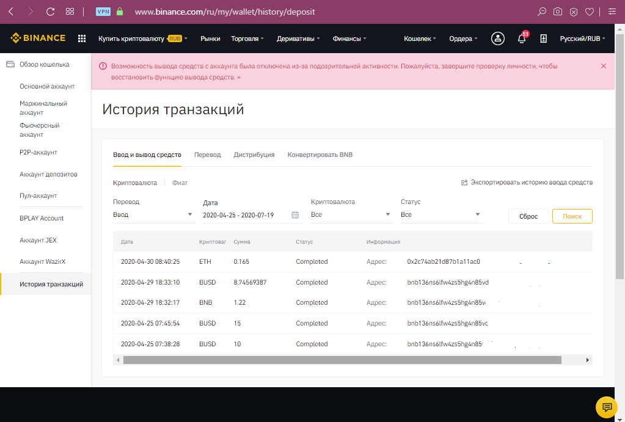
Task: Select the Криптовалюта sub-tab
Action: tap(135, 183)
